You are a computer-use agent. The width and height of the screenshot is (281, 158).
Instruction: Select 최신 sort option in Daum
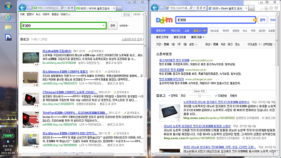tap(183, 96)
